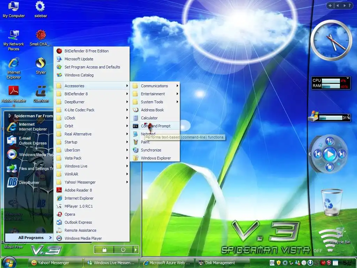Open shutdown options arrow in Start menu
Viewport: 357px width, 268px height.
point(136,250)
